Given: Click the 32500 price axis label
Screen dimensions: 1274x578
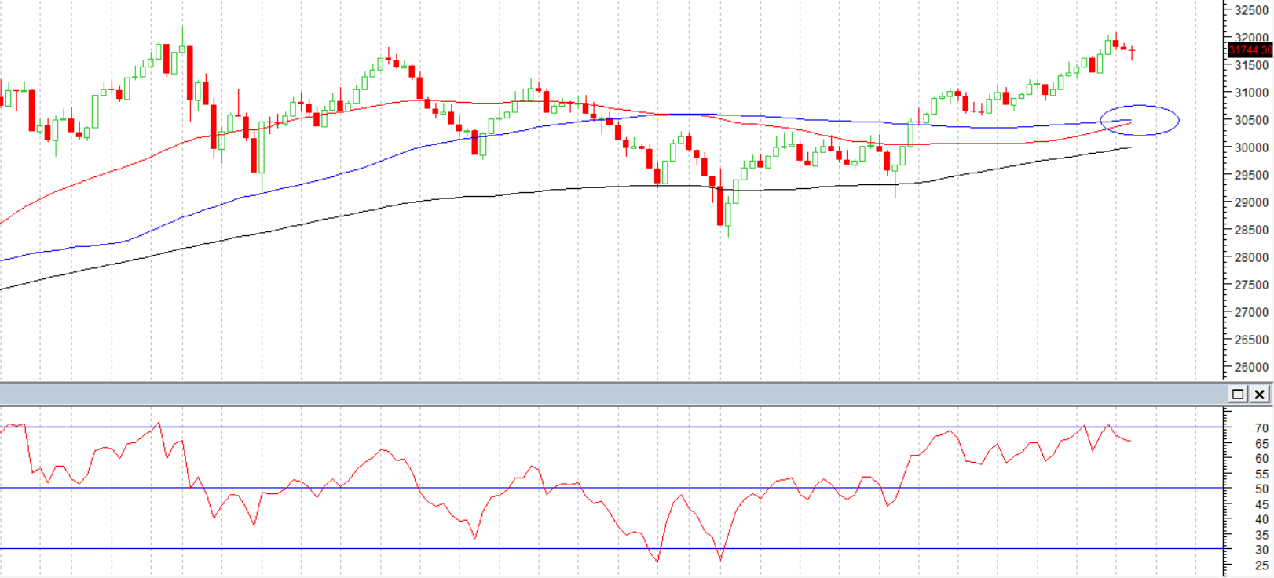Looking at the screenshot, I should [1251, 10].
